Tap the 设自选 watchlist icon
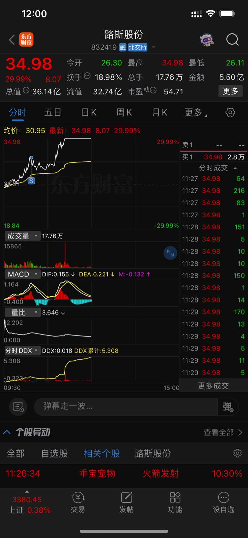 coord(223,503)
